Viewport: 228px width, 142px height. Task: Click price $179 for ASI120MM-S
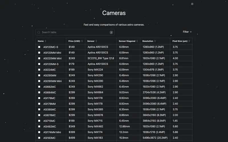[72, 64]
